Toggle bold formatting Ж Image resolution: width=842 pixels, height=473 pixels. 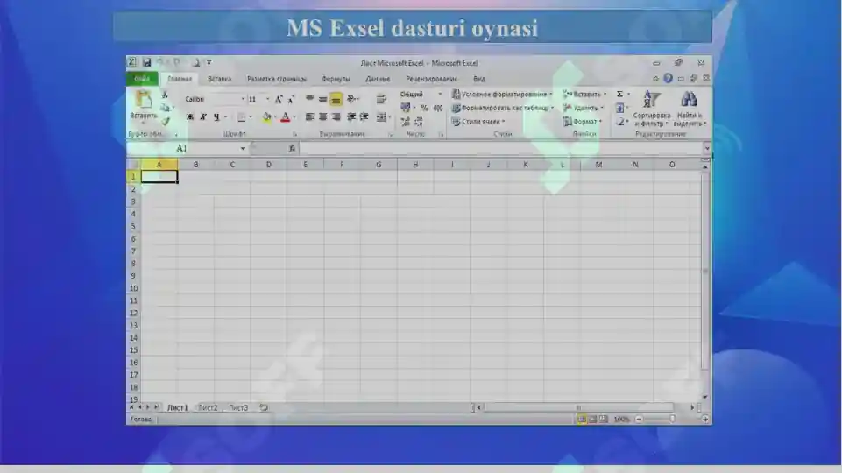coord(189,117)
